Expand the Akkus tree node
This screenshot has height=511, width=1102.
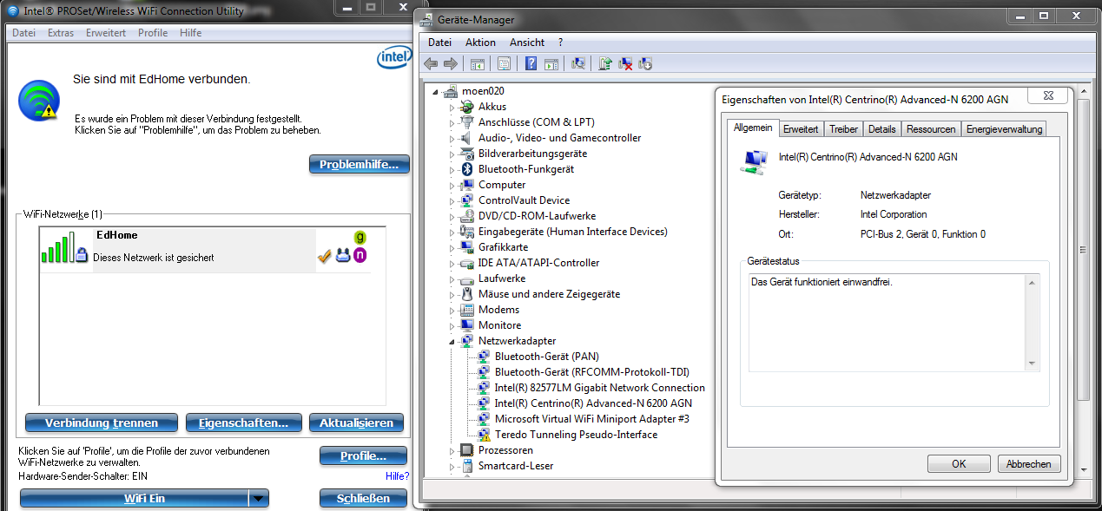tap(452, 108)
